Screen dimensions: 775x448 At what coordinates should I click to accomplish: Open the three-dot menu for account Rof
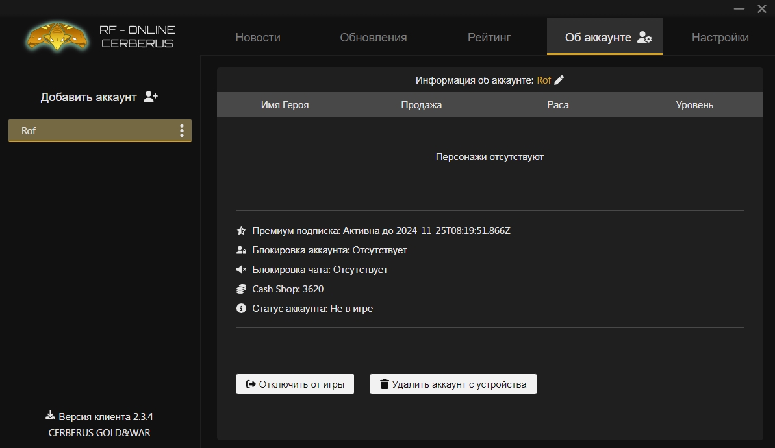(183, 130)
